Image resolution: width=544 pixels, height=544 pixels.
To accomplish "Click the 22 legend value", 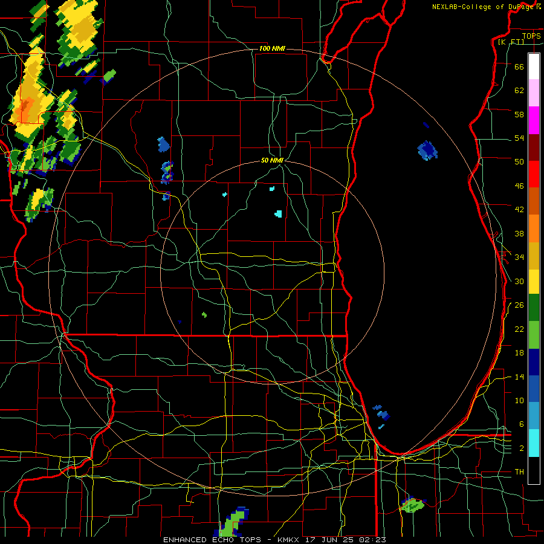I will [519, 329].
